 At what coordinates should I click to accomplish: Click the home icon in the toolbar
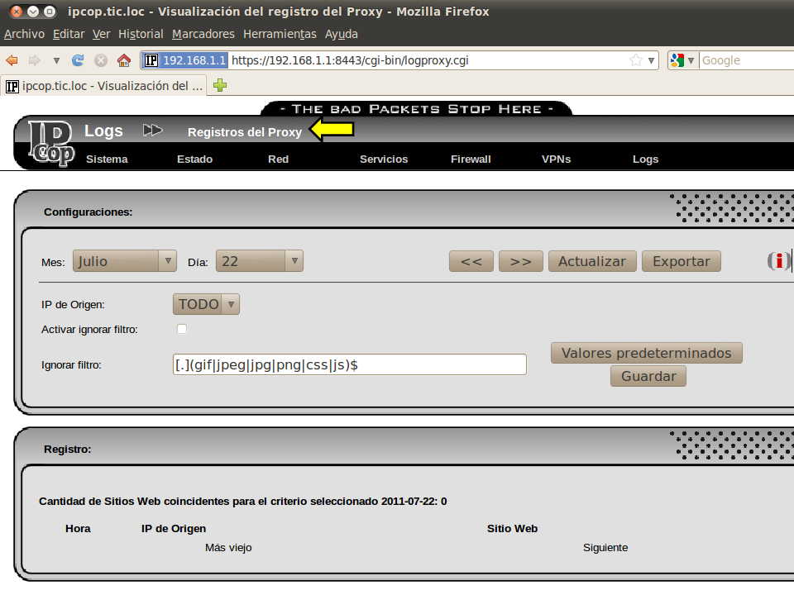point(124,60)
